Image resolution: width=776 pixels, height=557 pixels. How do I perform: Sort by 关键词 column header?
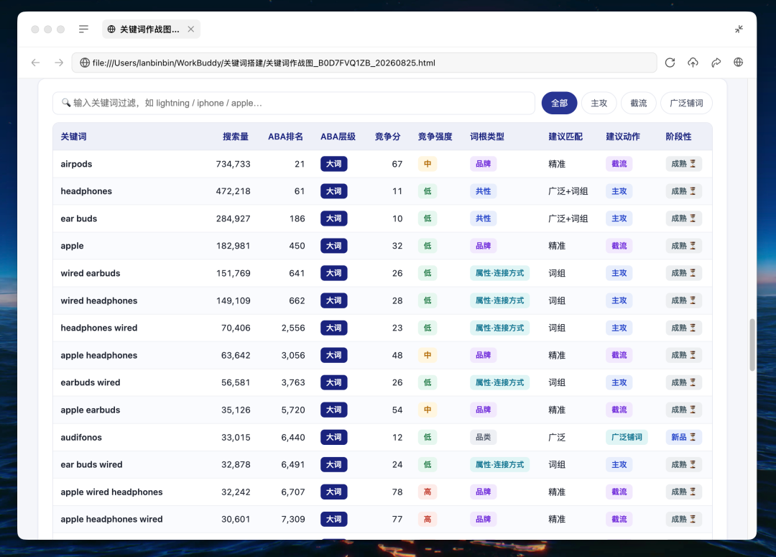74,137
